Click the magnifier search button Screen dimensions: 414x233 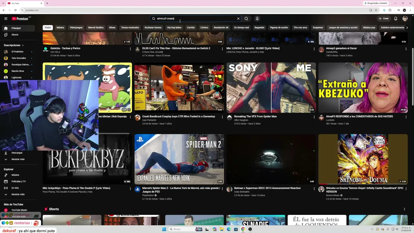(x=246, y=19)
